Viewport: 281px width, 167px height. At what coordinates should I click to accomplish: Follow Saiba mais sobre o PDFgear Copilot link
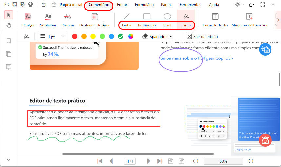(x=197, y=58)
